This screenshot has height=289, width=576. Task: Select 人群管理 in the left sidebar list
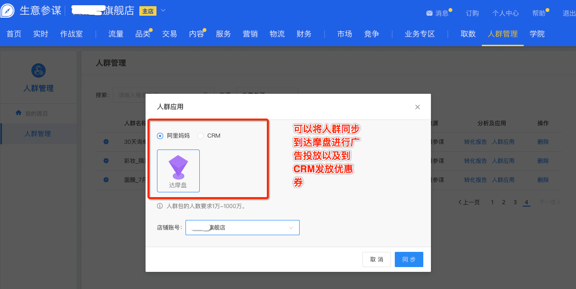click(x=38, y=134)
